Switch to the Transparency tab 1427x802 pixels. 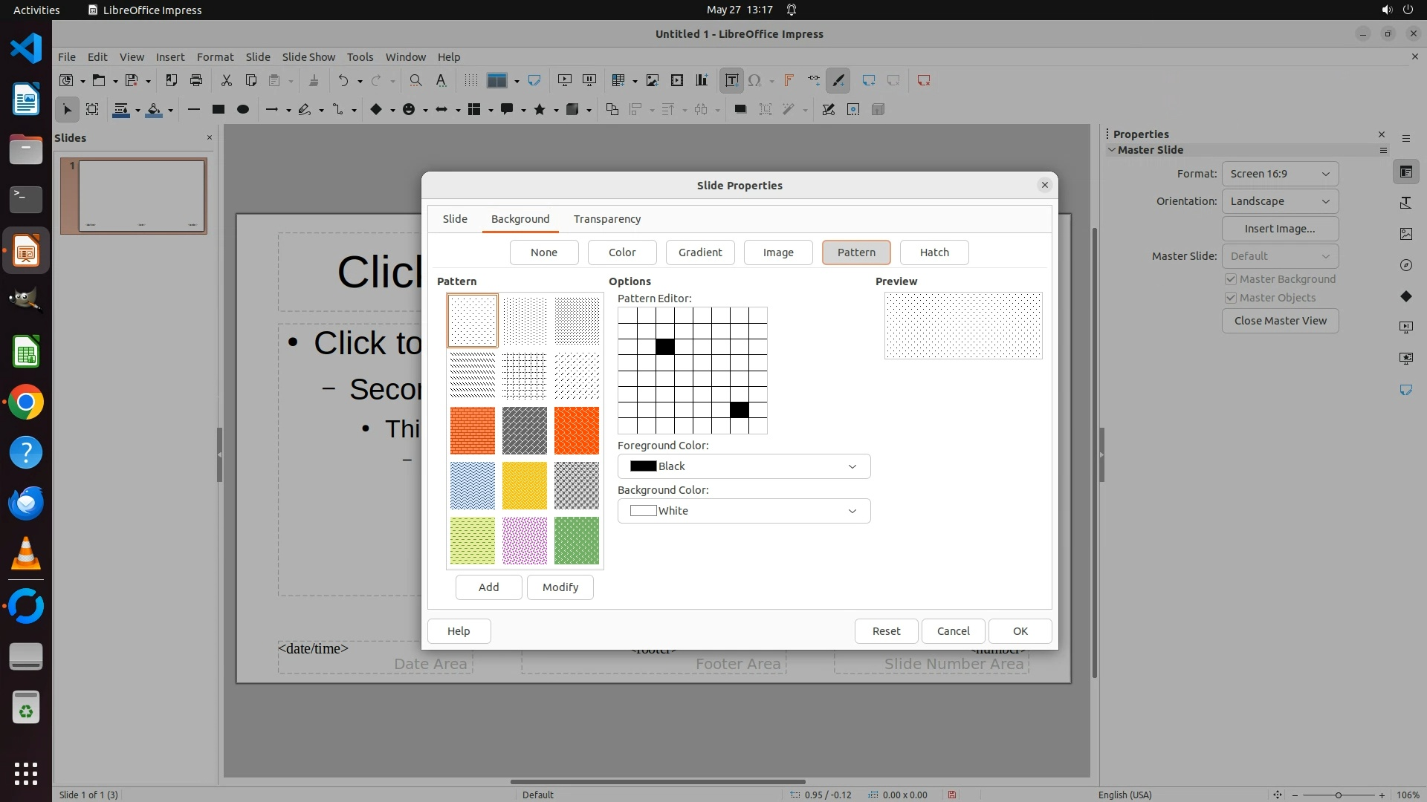point(606,219)
